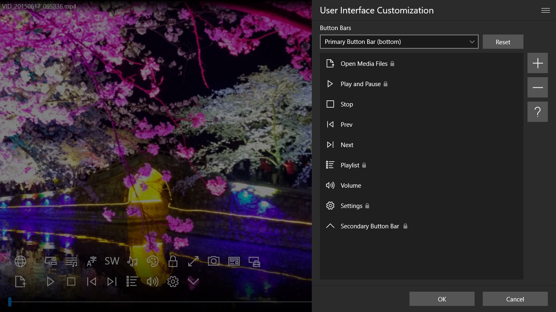This screenshot has height=312, width=556.
Task: Click the music notes audio icon
Action: pos(132,261)
